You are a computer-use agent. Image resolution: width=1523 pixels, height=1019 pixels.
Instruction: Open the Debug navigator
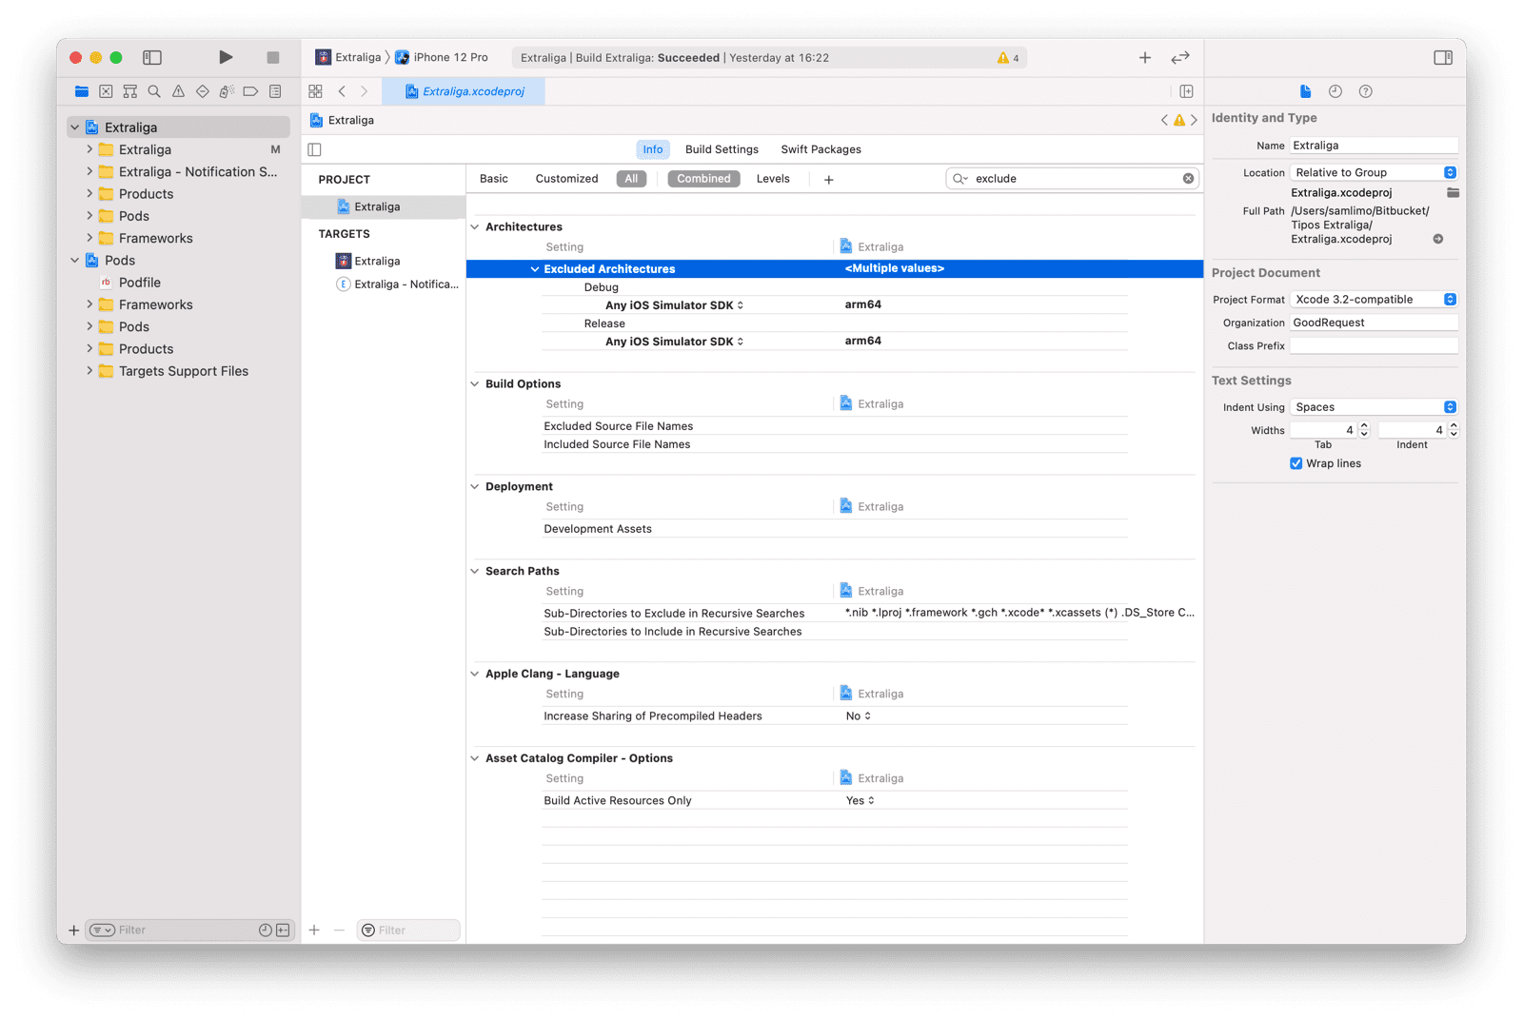tap(227, 91)
